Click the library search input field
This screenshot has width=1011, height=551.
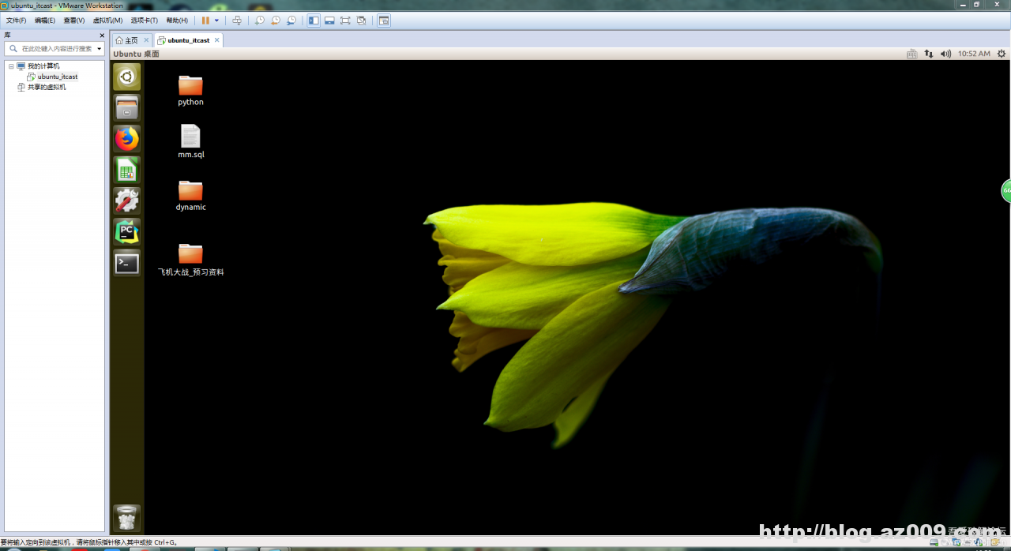55,49
